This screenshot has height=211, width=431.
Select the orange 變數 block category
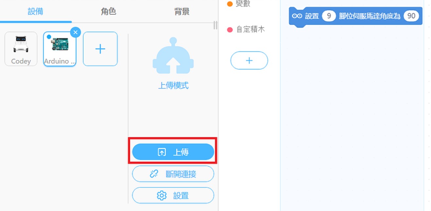[x=239, y=4]
